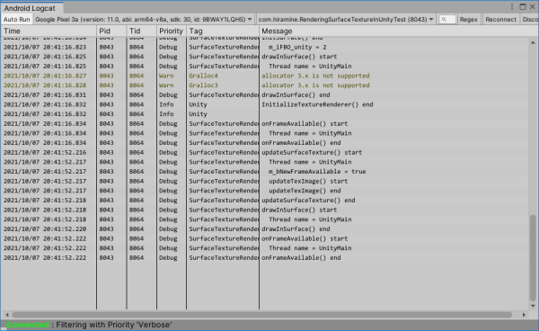Open the Google Pixel 3a device dropdown
The image size is (539, 331).
pos(144,19)
